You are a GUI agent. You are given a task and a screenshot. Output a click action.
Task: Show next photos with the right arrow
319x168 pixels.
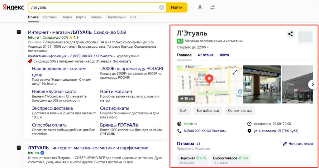point(313,84)
